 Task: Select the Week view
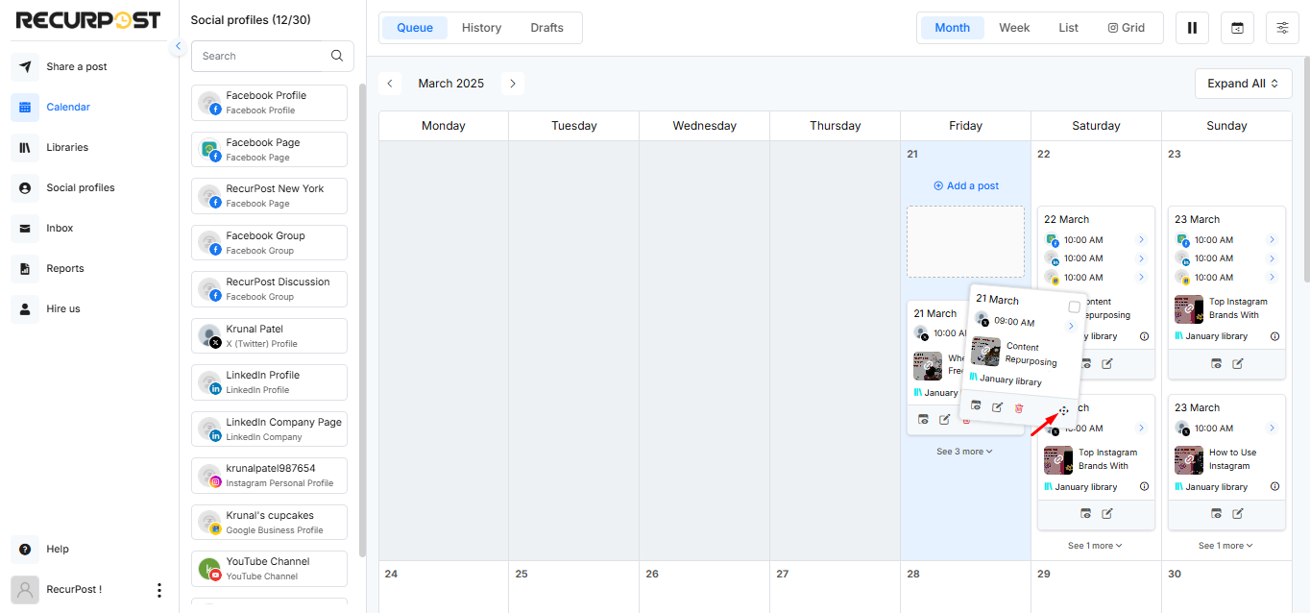[1014, 28]
